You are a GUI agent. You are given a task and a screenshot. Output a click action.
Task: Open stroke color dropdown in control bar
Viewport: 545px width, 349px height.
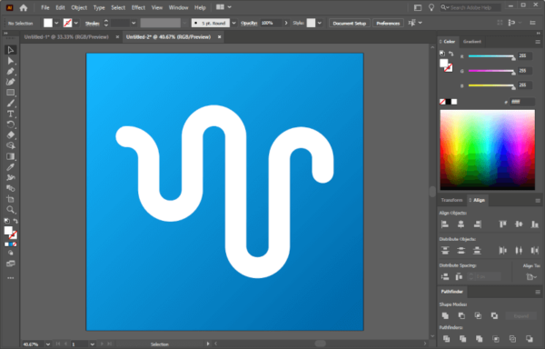[75, 24]
